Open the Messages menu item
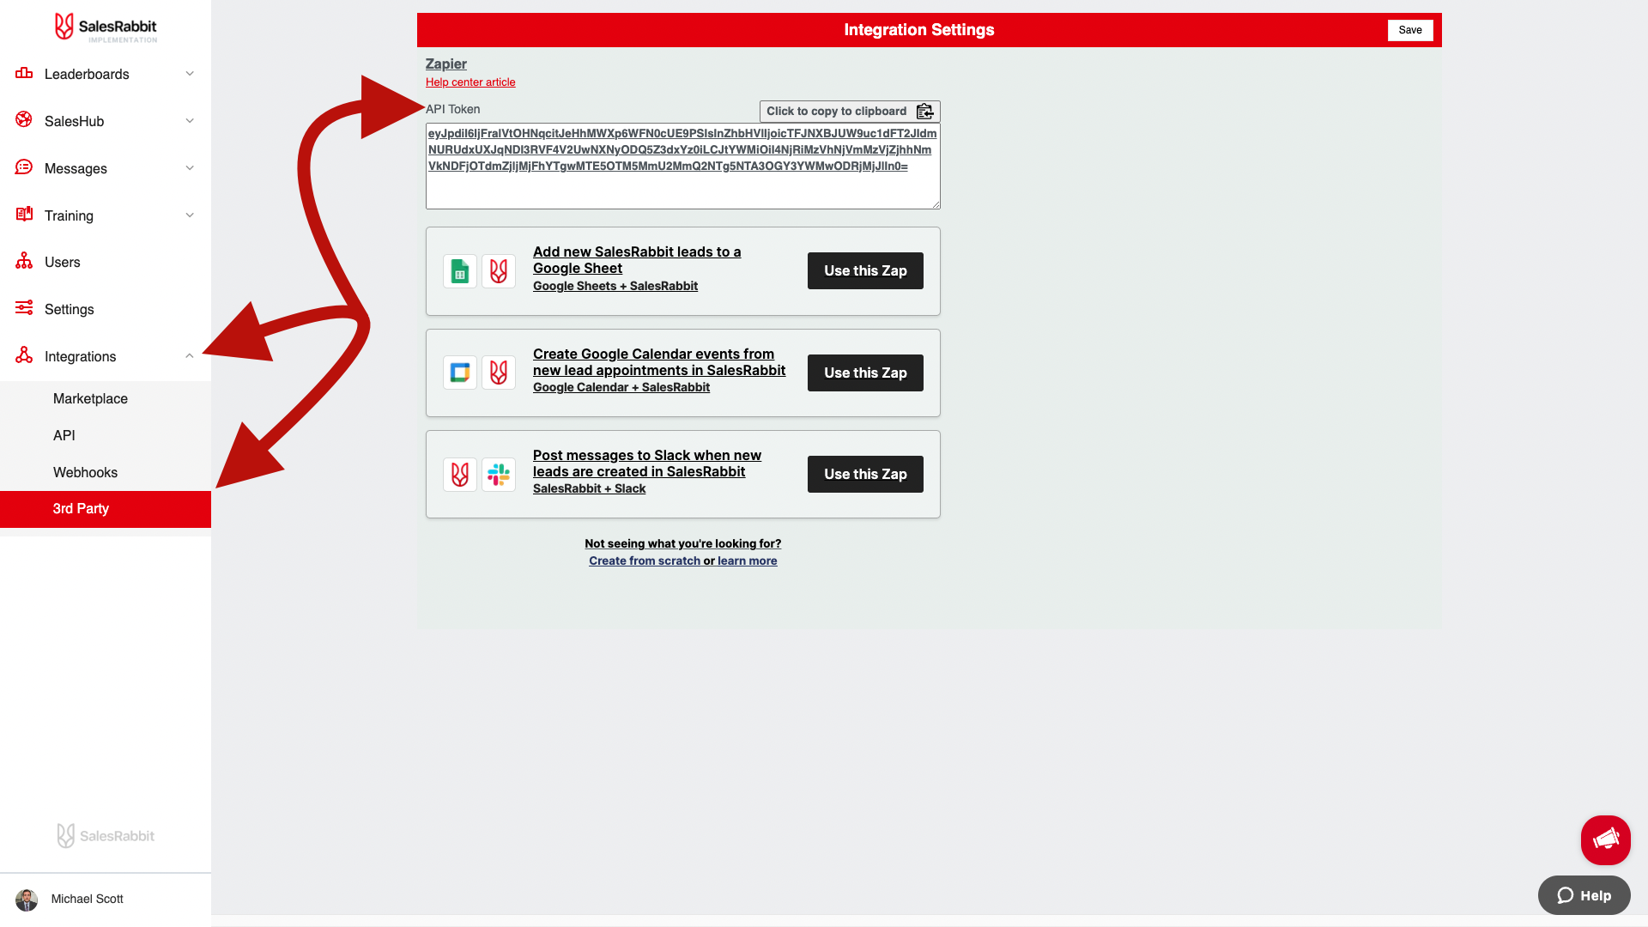The width and height of the screenshot is (1648, 927). point(106,168)
